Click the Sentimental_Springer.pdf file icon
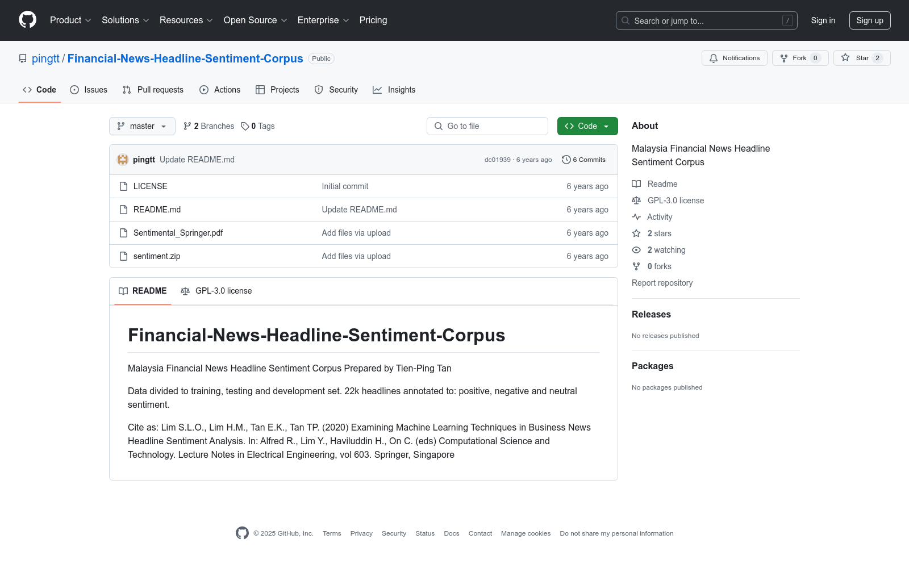Viewport: 909px width, 568px height. [x=123, y=233]
